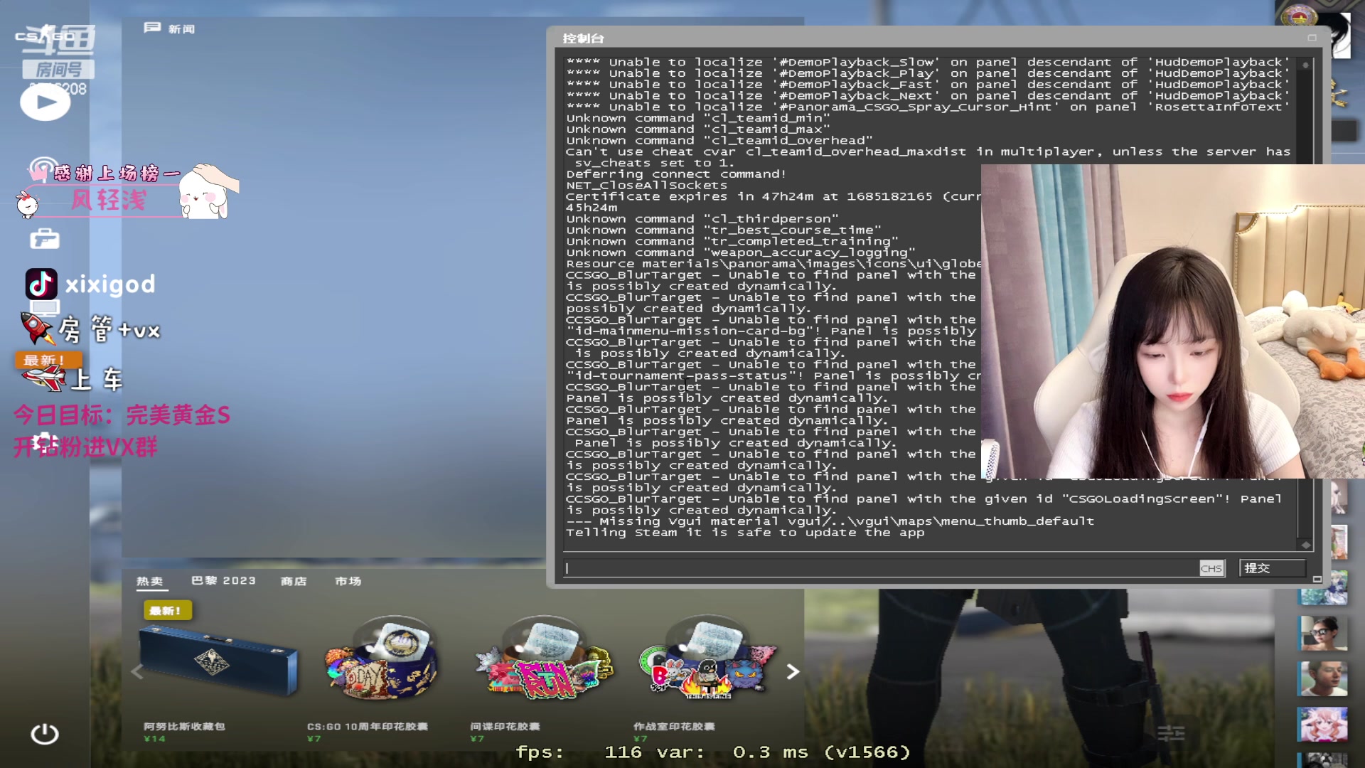Click 'Unknown command "tr_best_course_time"' line
Image resolution: width=1365 pixels, height=768 pixels.
724,230
